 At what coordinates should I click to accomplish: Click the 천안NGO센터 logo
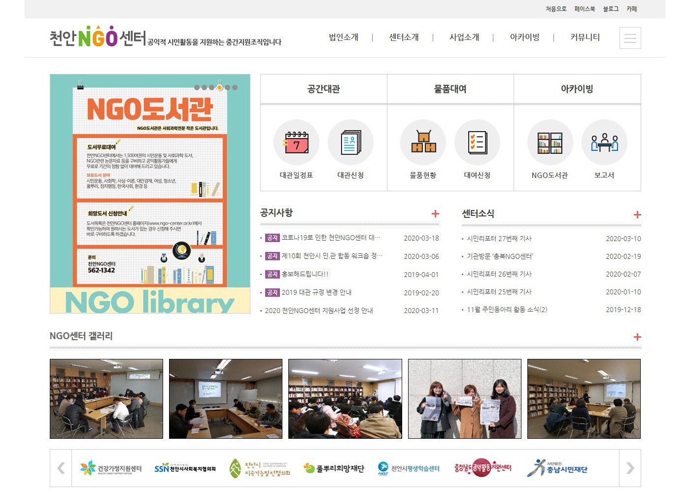(98, 37)
